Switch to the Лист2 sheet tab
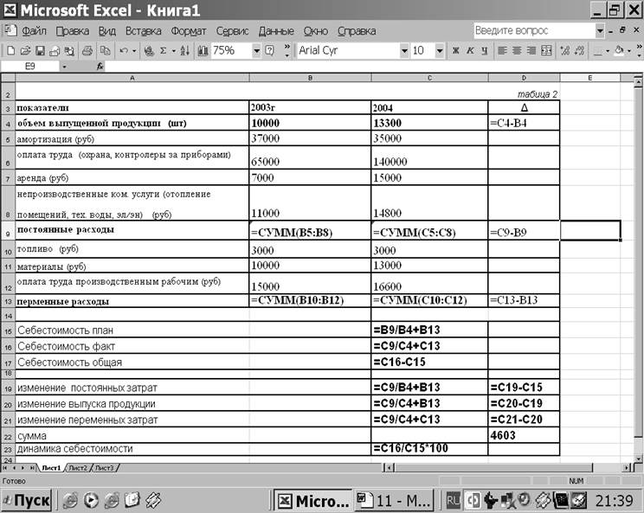 tap(78, 467)
